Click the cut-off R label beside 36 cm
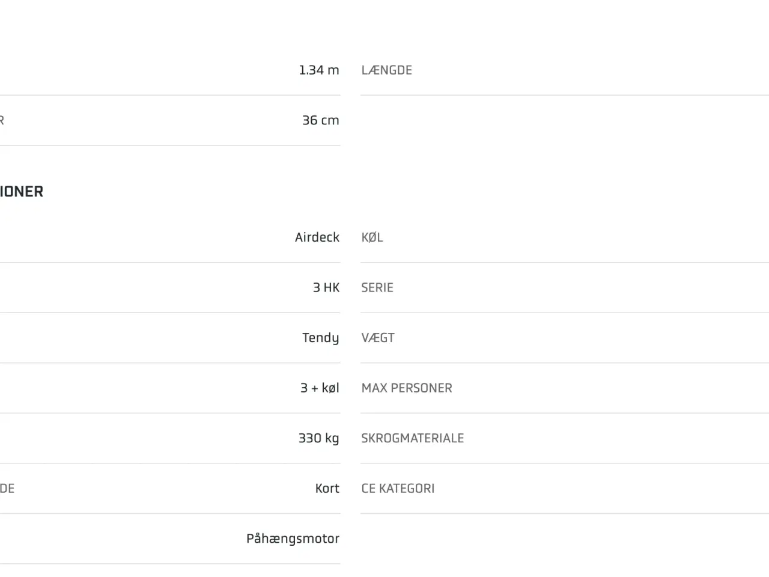The width and height of the screenshot is (769, 577). point(2,120)
